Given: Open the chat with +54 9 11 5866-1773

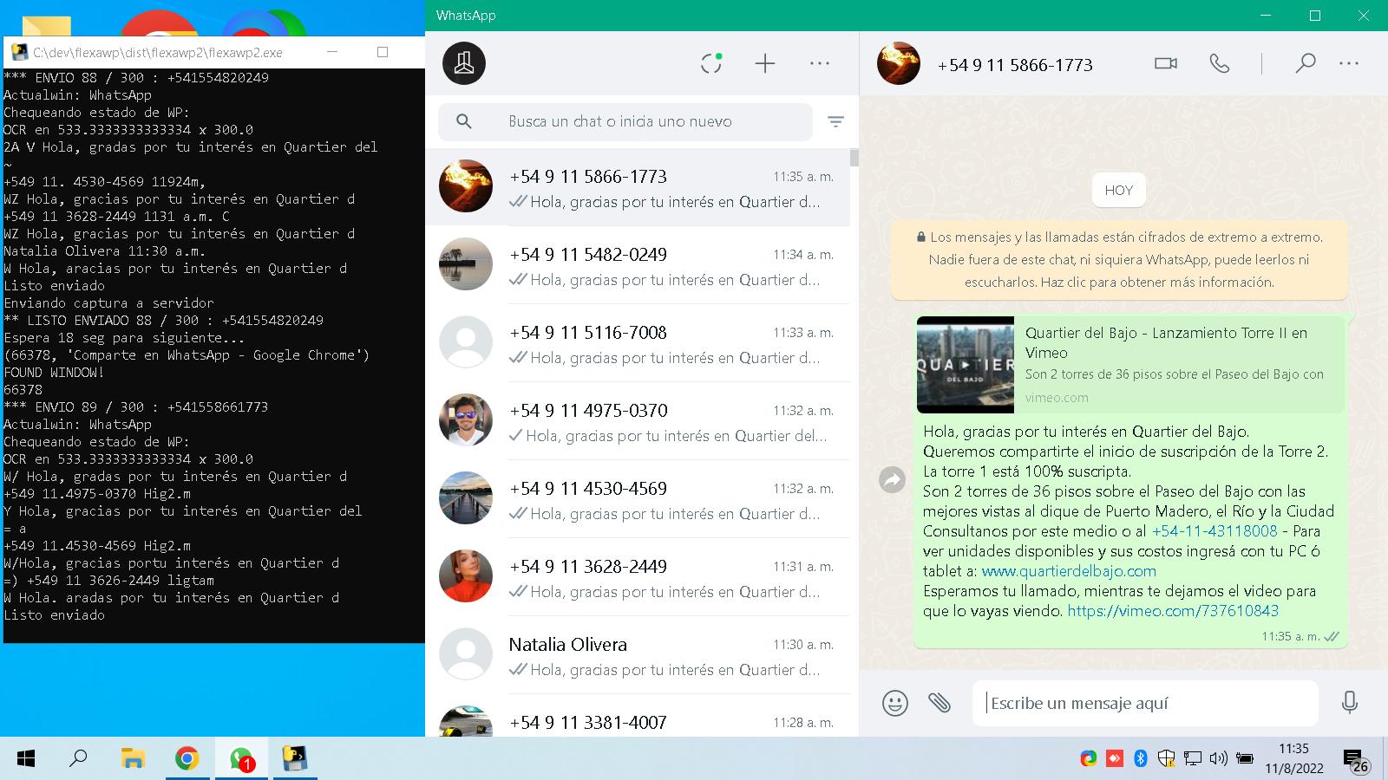Looking at the screenshot, I should [x=638, y=187].
